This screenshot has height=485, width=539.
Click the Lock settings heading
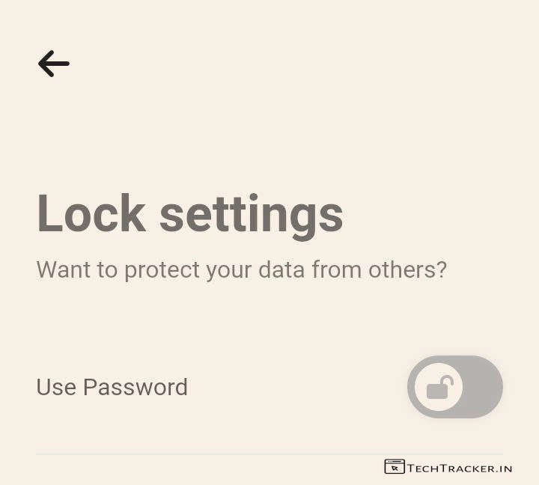pos(189,214)
